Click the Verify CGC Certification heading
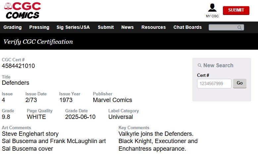Screen dimensions: 258x156 (38, 42)
